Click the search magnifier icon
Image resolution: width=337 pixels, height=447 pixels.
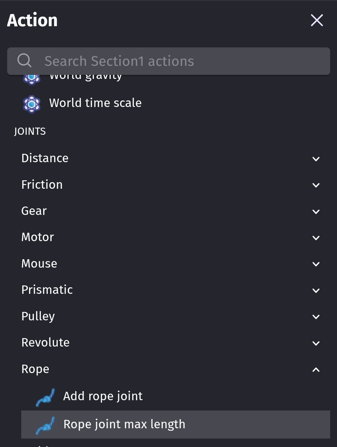[24, 61]
